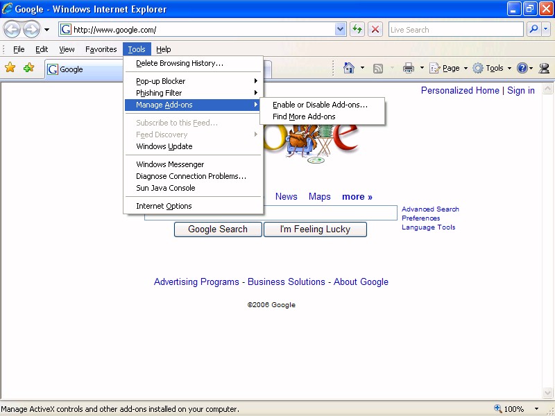The image size is (555, 416).
Task: Click the Refresh button beside the address bar
Action: coord(357,29)
